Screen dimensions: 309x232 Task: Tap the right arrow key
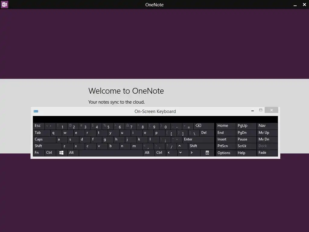[195, 153]
